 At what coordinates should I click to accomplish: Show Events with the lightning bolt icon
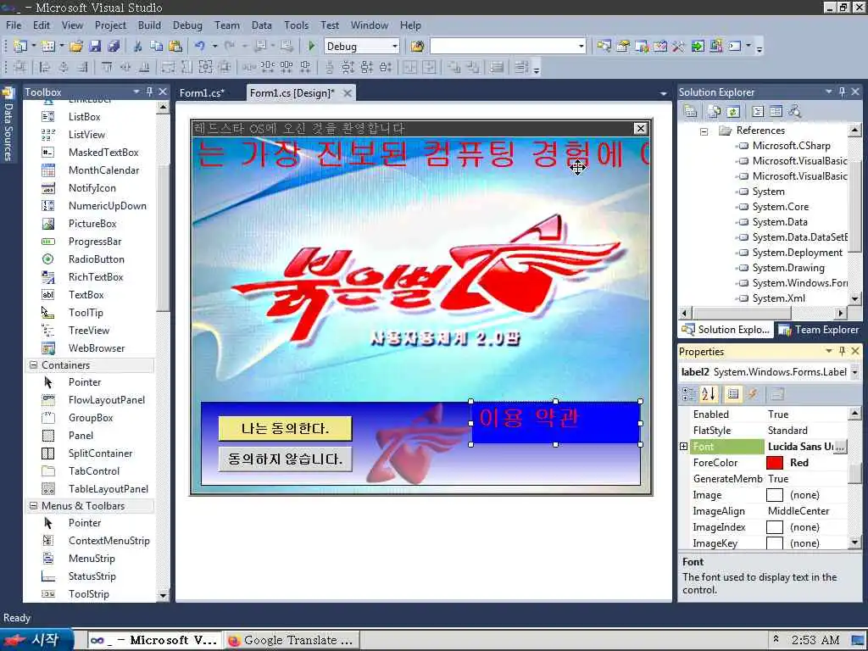point(753,394)
